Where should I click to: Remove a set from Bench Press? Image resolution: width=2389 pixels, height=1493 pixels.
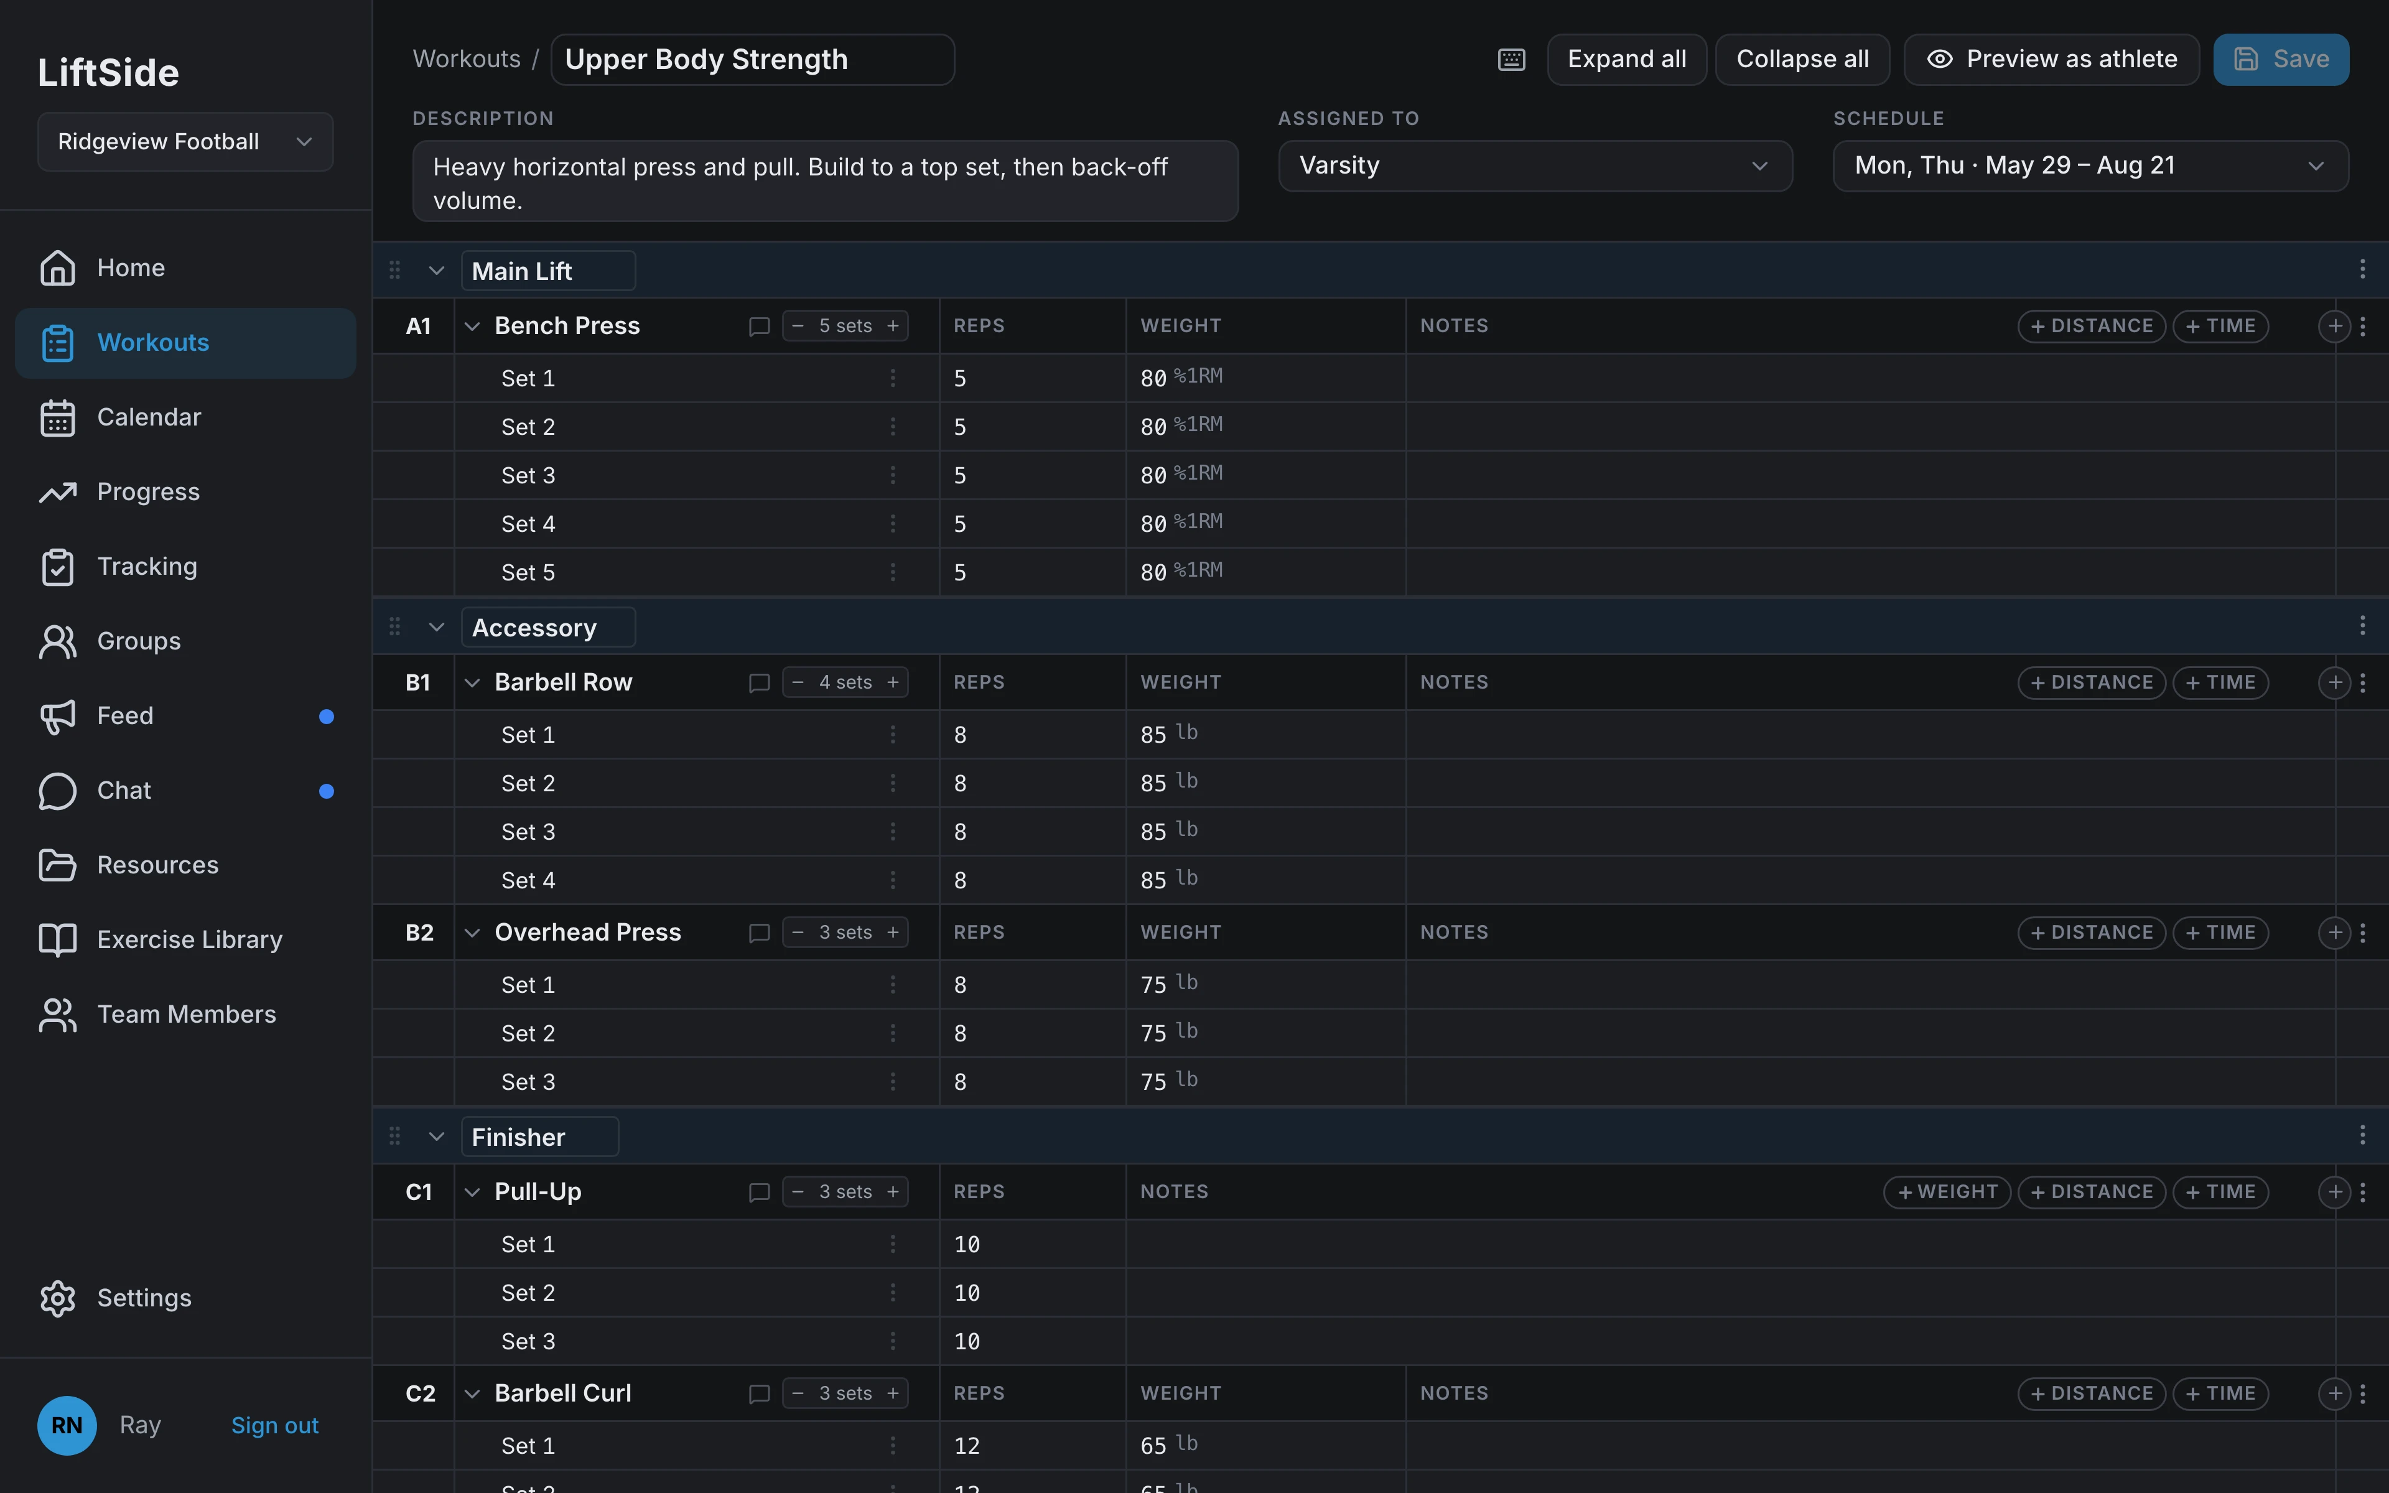tap(798, 326)
